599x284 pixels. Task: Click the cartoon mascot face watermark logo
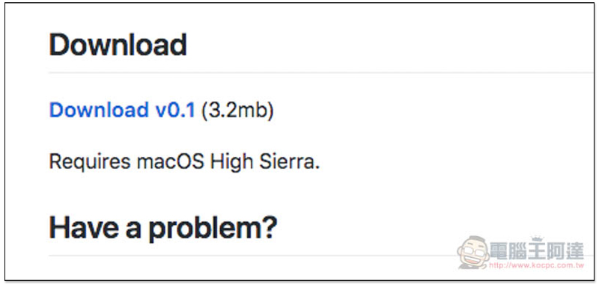[474, 252]
